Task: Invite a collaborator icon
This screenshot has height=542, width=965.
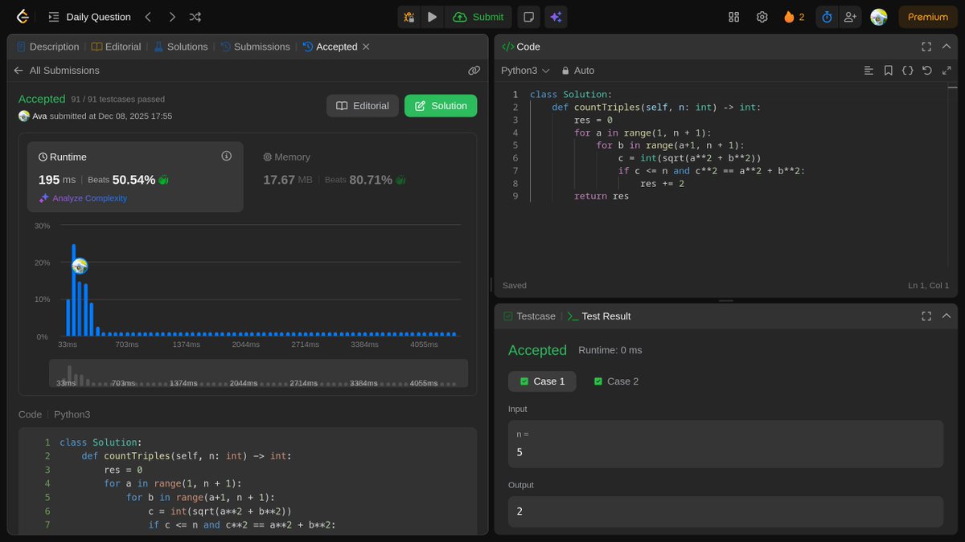Action: pos(850,17)
